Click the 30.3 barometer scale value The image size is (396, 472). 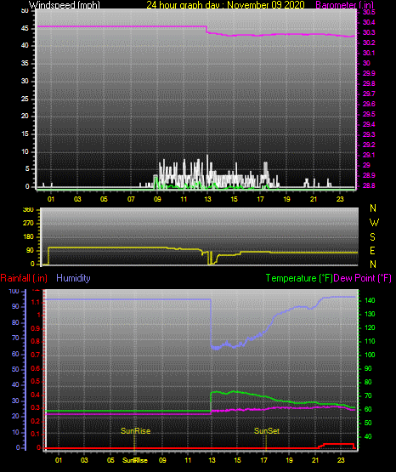click(369, 32)
